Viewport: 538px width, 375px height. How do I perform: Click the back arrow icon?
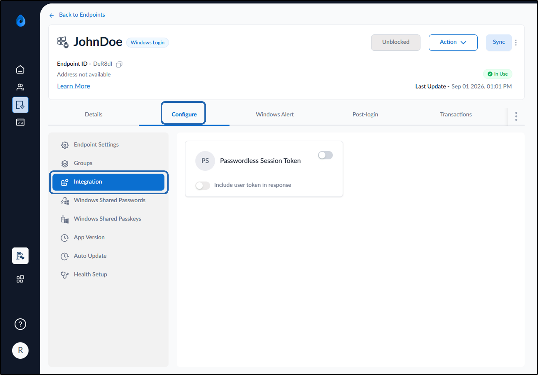52,15
